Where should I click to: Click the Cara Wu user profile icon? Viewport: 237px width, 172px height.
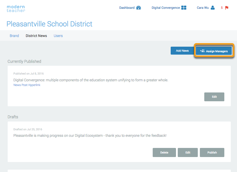pyautogui.click(x=213, y=8)
